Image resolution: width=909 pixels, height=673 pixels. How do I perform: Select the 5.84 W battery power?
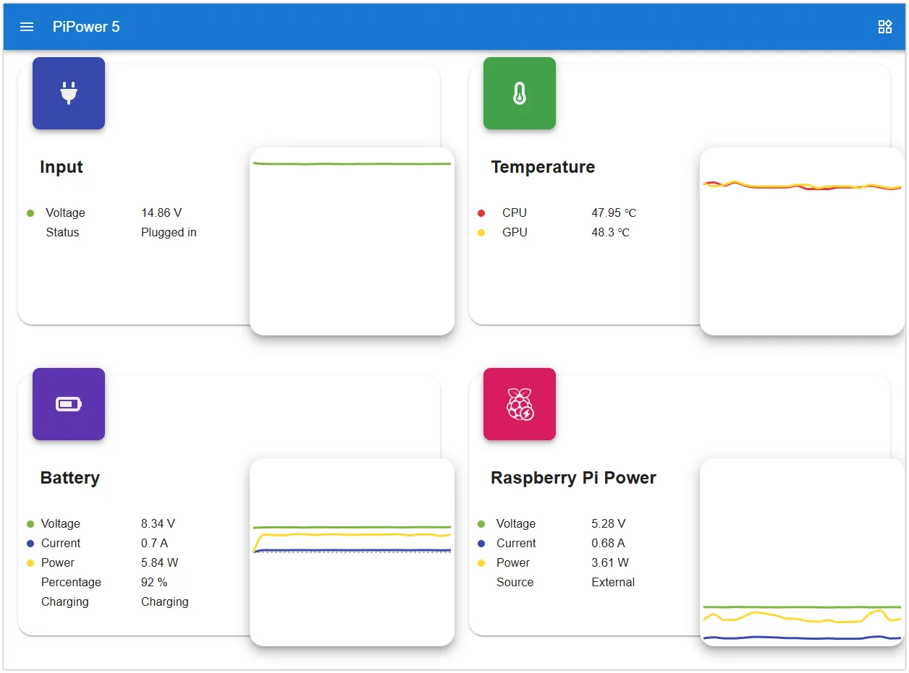click(x=159, y=563)
